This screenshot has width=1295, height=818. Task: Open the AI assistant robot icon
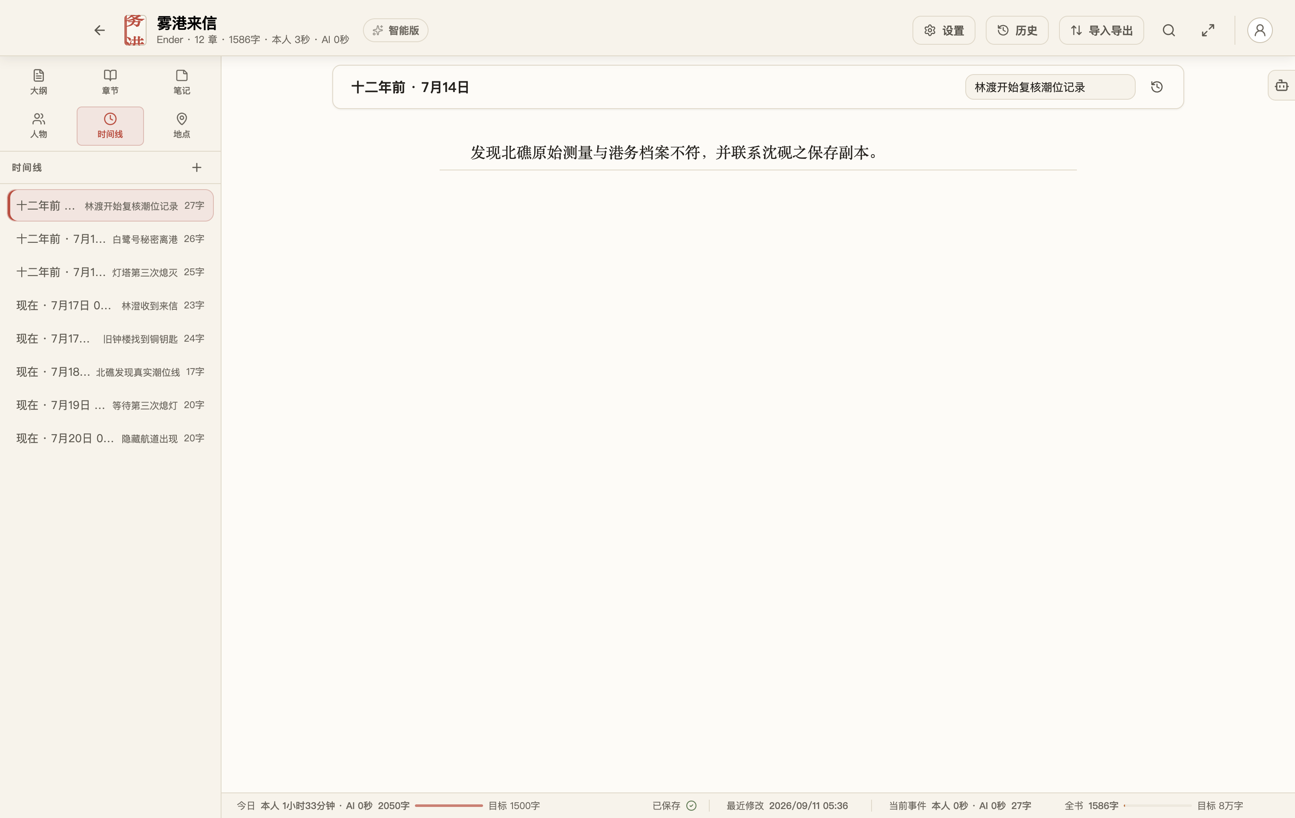pos(1281,85)
